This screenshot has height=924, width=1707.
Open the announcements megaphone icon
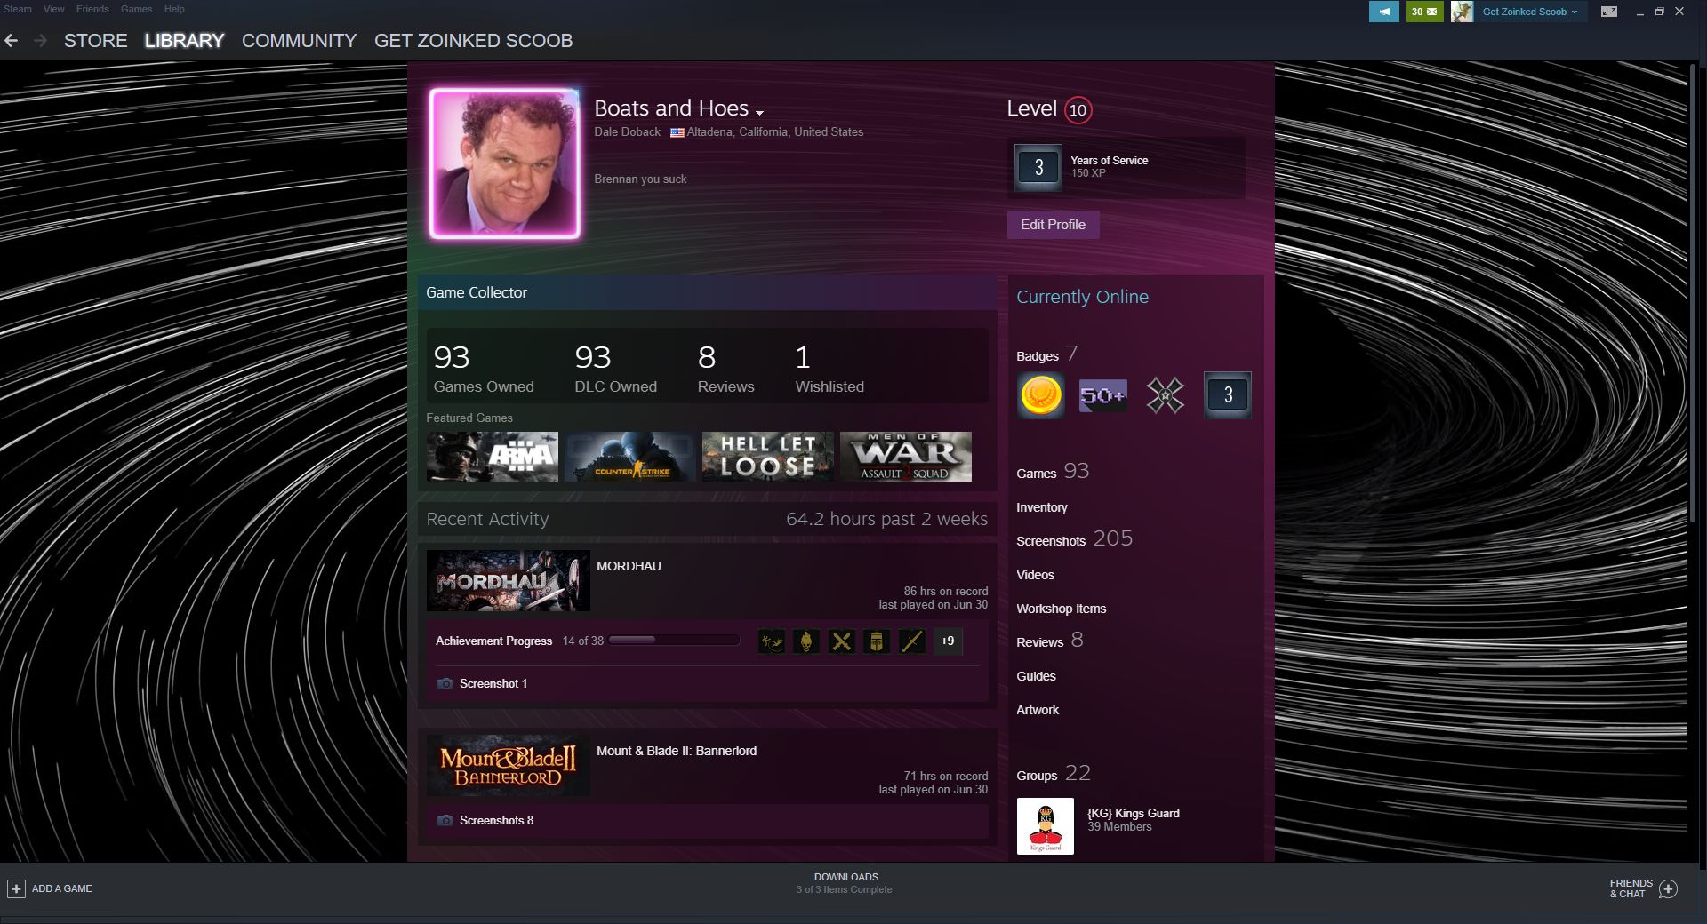[x=1384, y=12]
